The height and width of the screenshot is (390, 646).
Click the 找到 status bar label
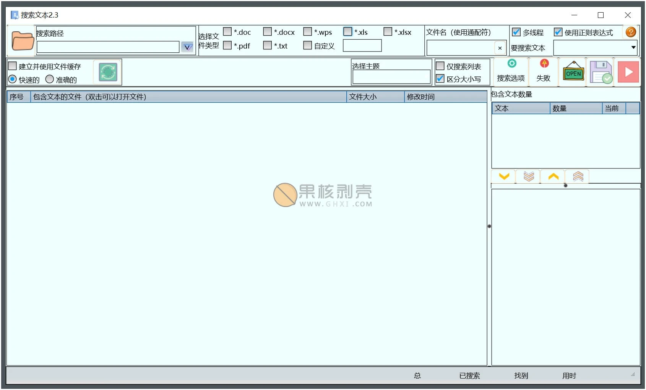521,376
